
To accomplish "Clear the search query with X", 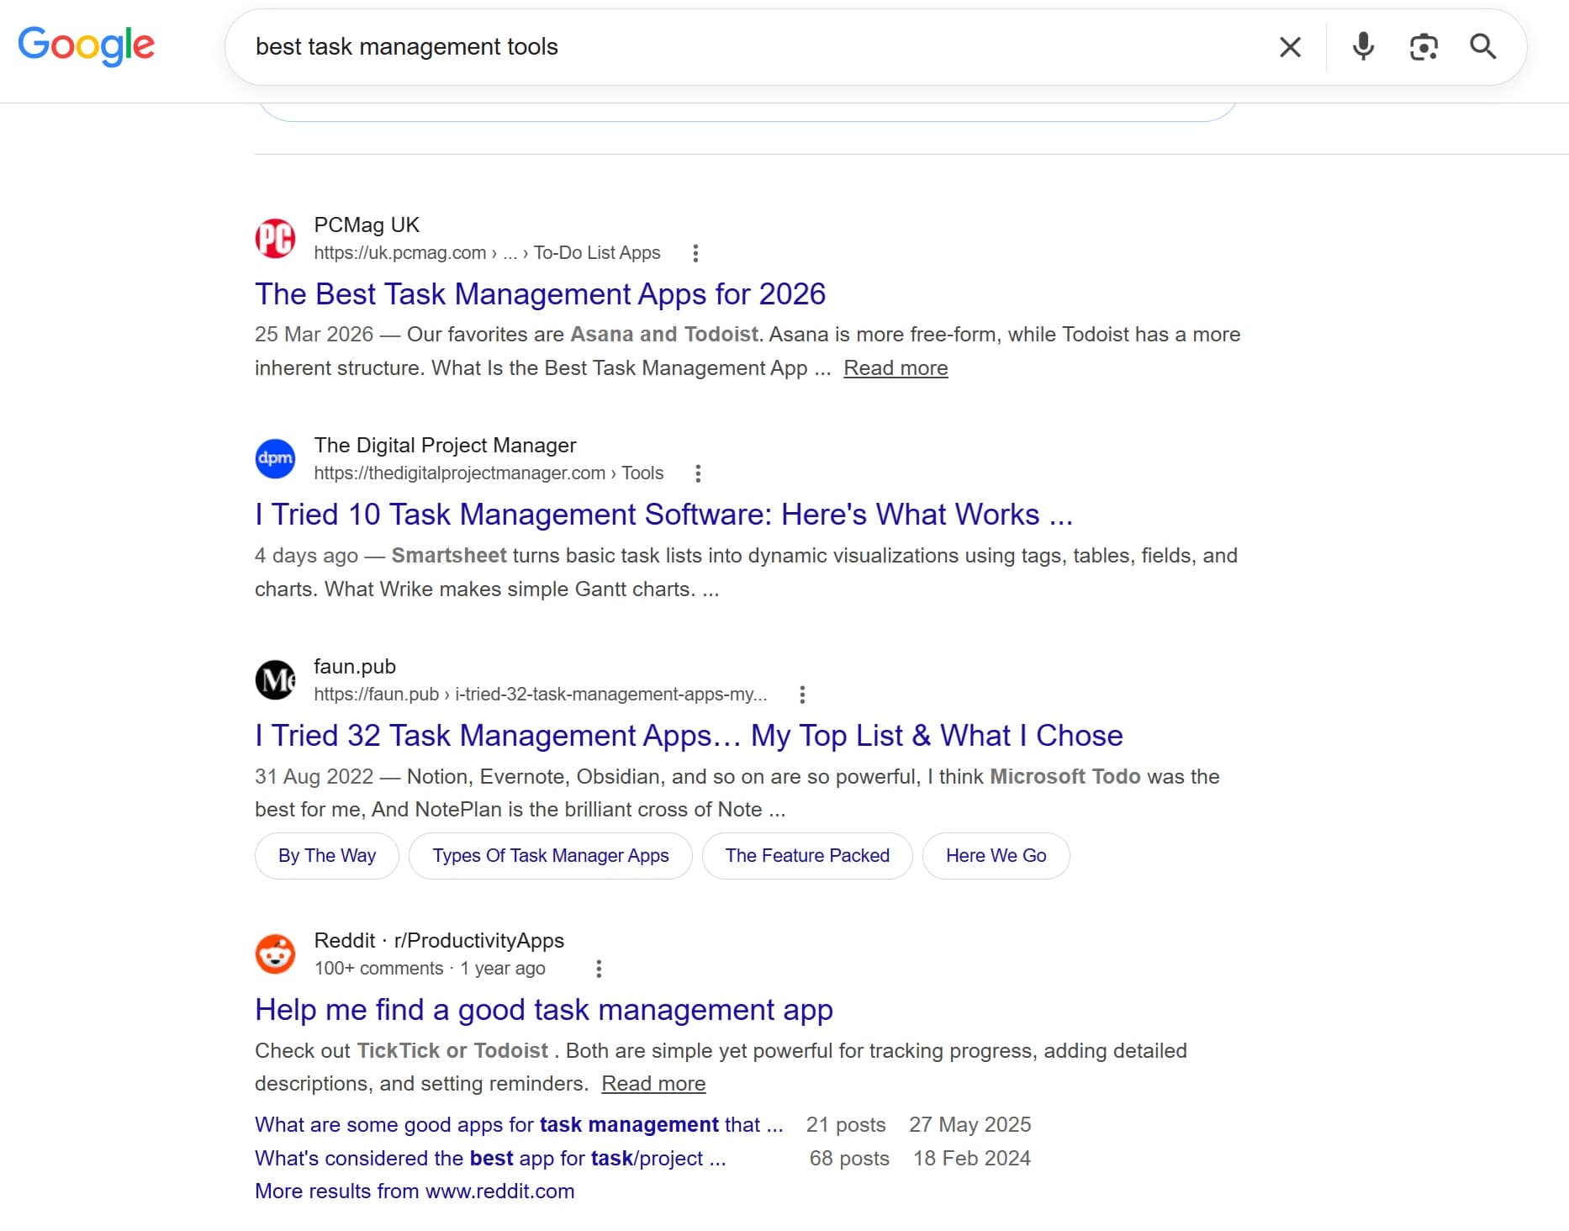I will (x=1290, y=47).
